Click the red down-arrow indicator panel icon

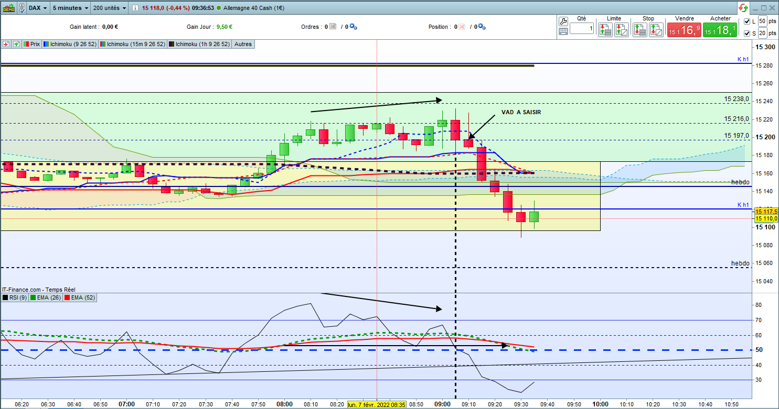[6, 45]
